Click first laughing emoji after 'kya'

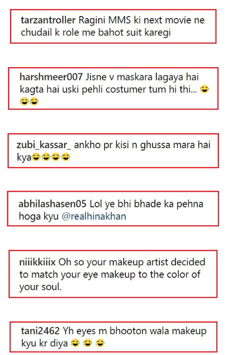36,157
